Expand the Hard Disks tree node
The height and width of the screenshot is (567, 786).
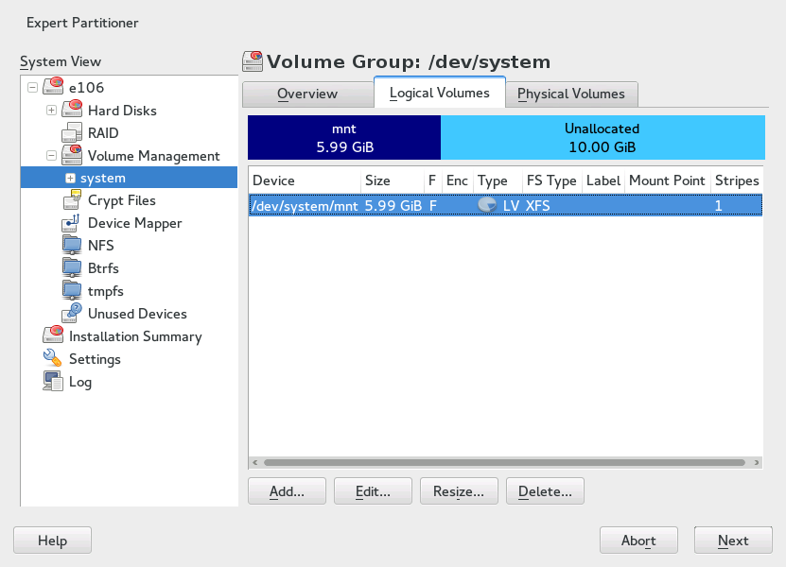click(x=52, y=111)
